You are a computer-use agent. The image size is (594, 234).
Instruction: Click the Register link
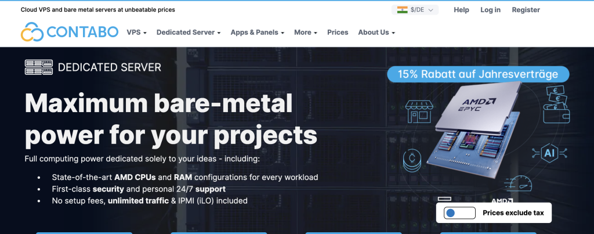coord(526,10)
